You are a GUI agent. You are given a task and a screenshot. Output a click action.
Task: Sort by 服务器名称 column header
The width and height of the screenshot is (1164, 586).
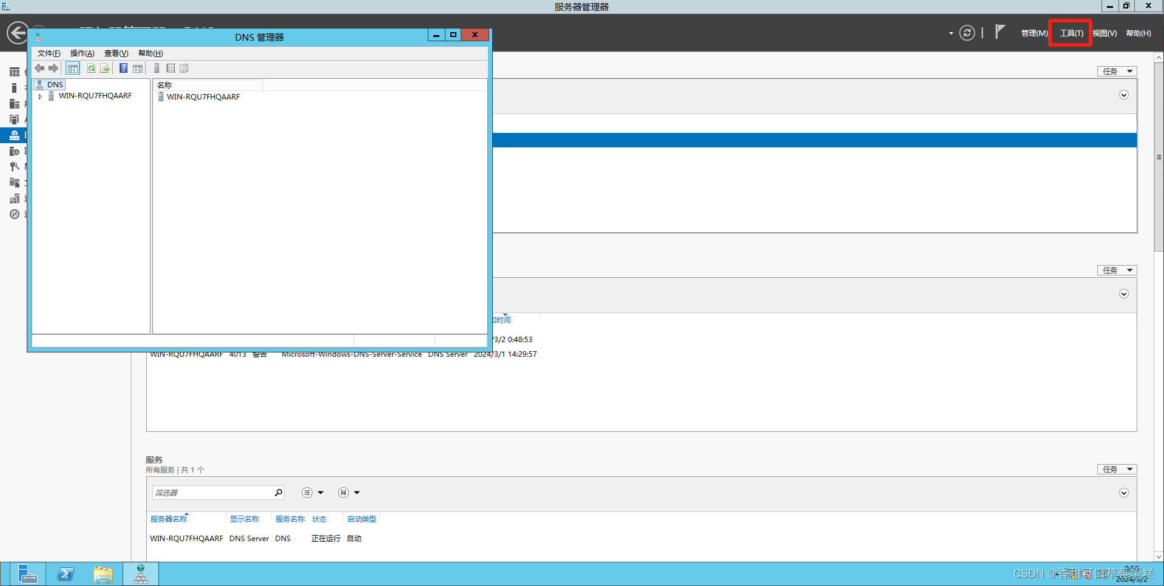pyautogui.click(x=169, y=519)
